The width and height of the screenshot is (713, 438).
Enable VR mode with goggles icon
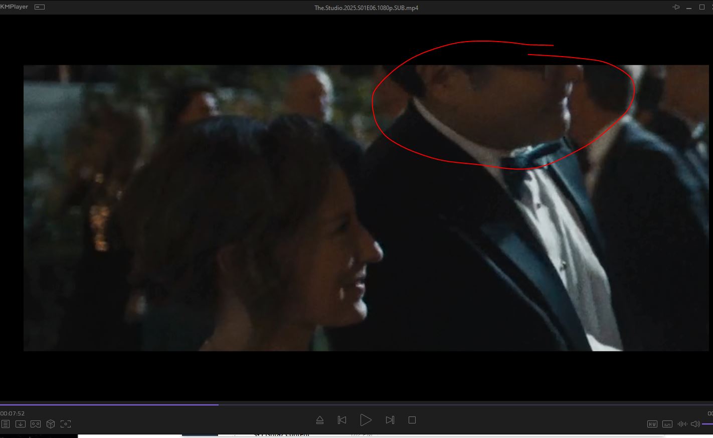point(36,424)
